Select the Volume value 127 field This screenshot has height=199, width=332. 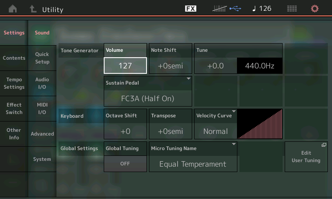125,66
